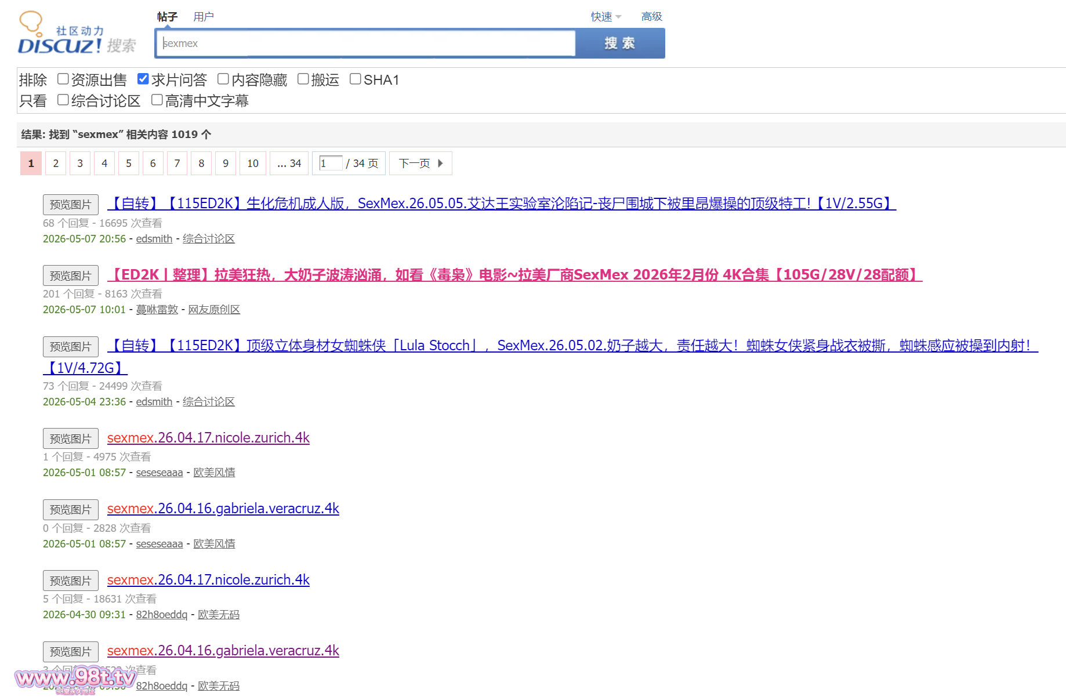Open the edsmith author link on first result

click(154, 239)
